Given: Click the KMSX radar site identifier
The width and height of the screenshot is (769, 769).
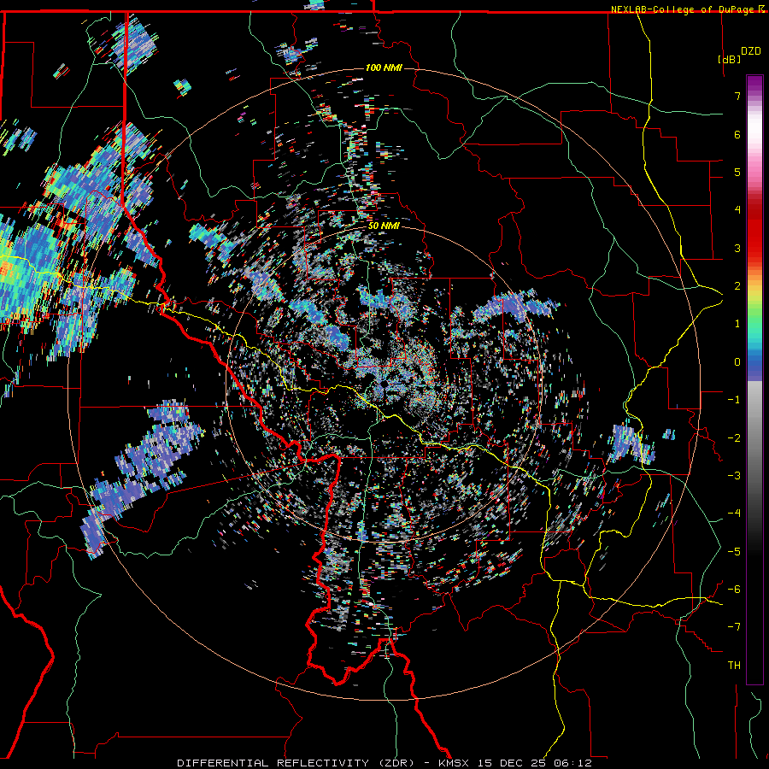Looking at the screenshot, I should coord(455,763).
